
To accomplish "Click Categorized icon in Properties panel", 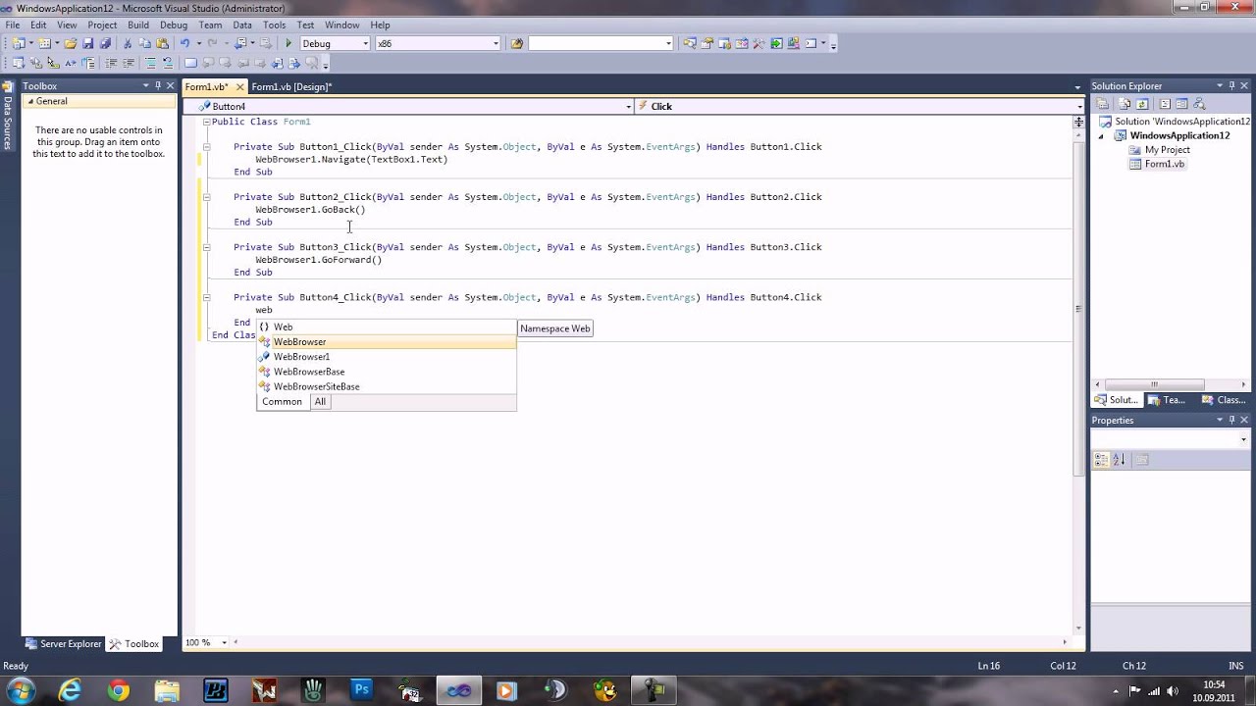I will coord(1101,459).
